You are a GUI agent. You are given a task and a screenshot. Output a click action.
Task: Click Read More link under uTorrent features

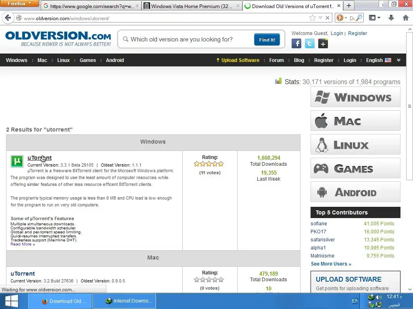[x=23, y=244]
